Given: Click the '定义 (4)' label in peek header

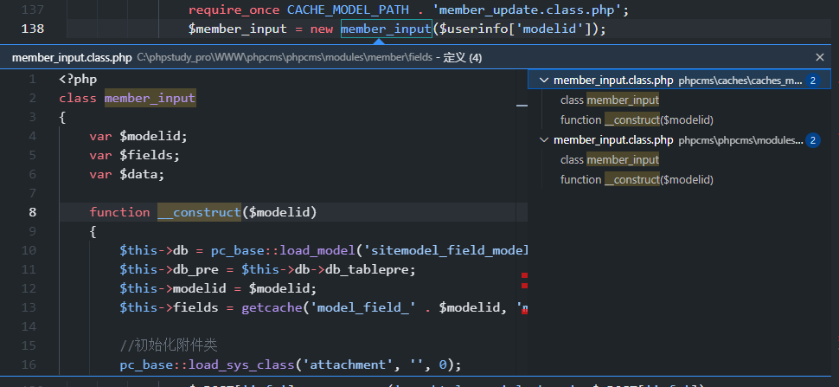Looking at the screenshot, I should pyautogui.click(x=462, y=58).
